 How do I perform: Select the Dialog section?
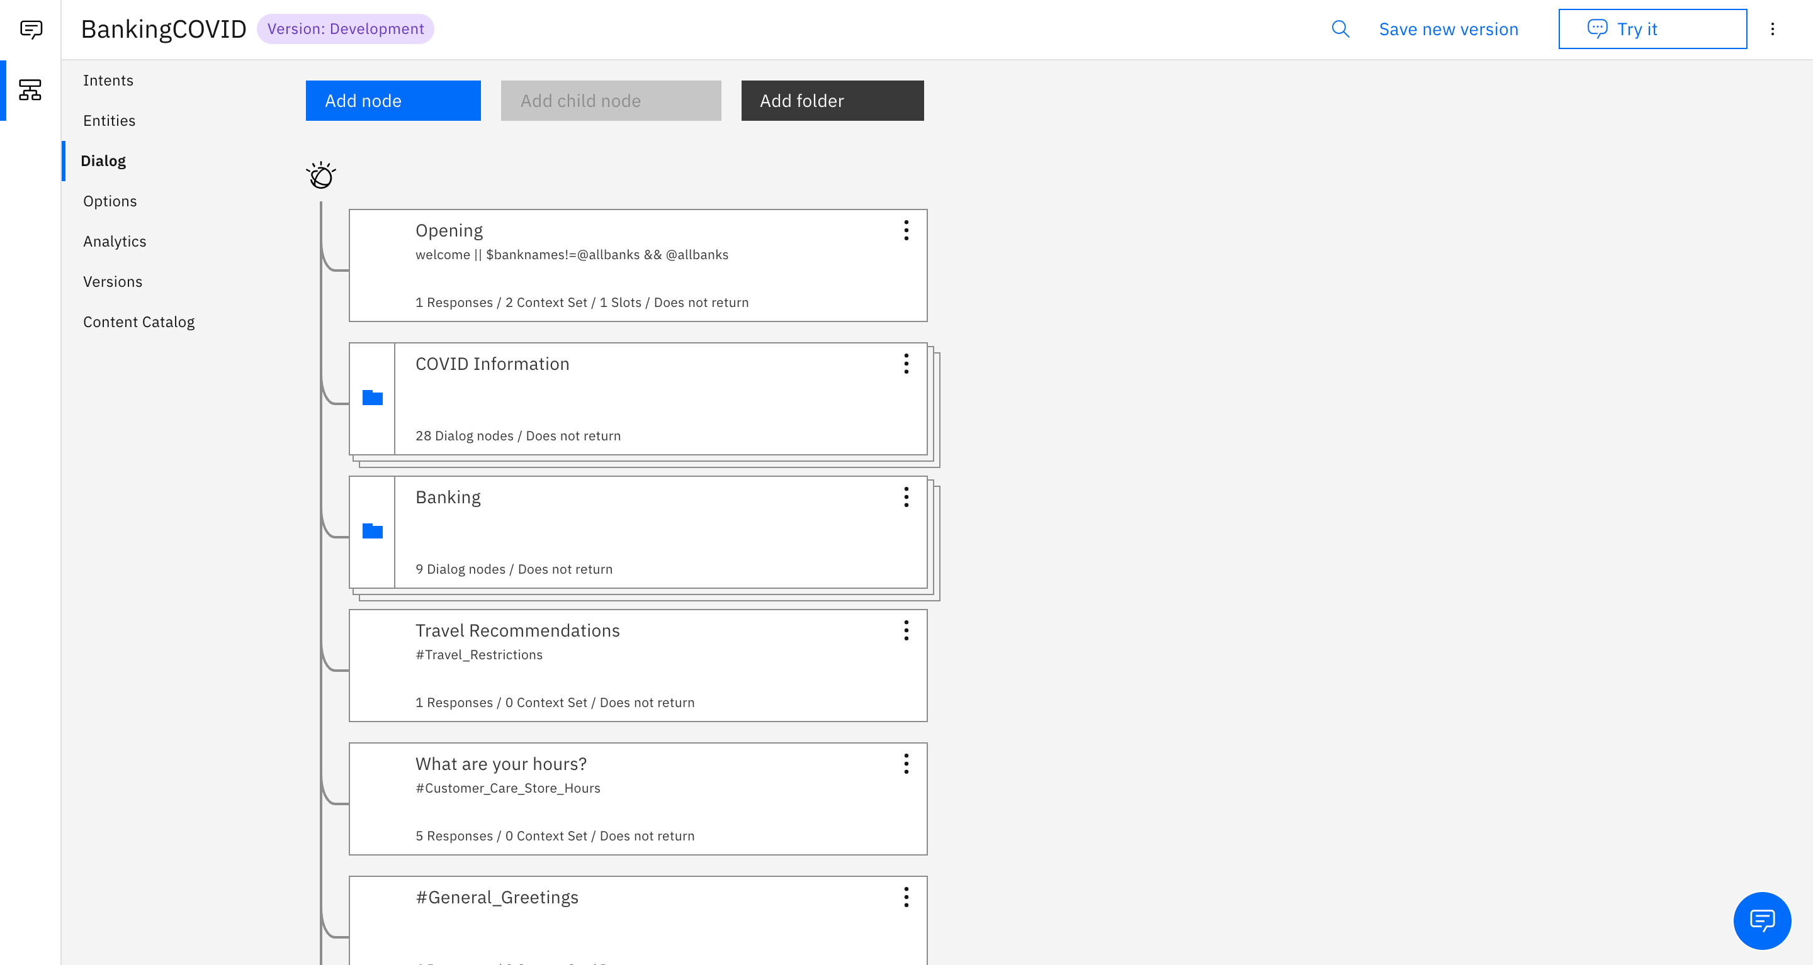(x=103, y=161)
